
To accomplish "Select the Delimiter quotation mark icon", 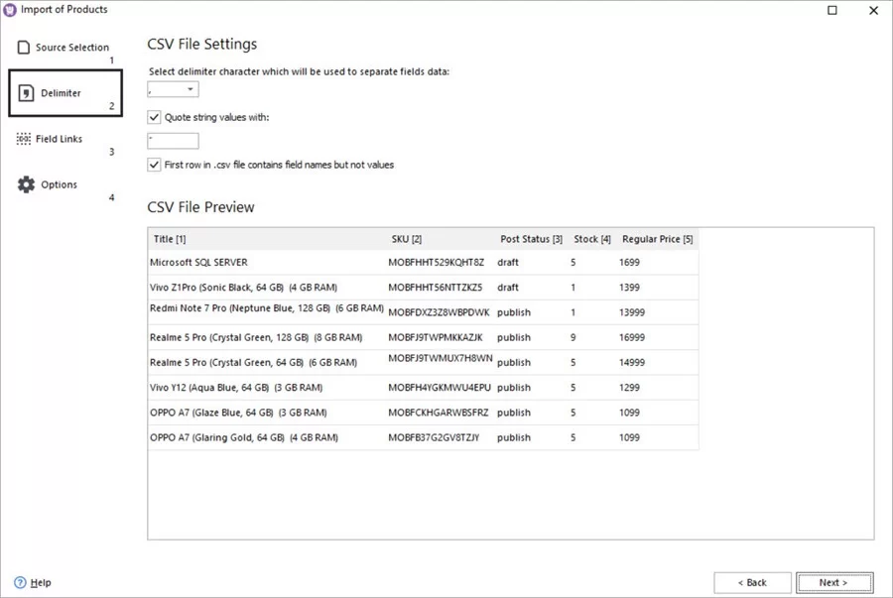I will (x=24, y=90).
